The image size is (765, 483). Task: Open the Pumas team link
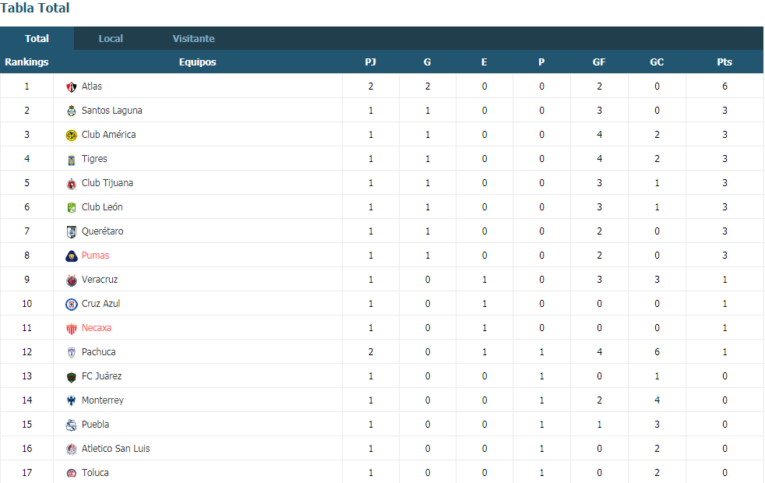click(x=95, y=256)
